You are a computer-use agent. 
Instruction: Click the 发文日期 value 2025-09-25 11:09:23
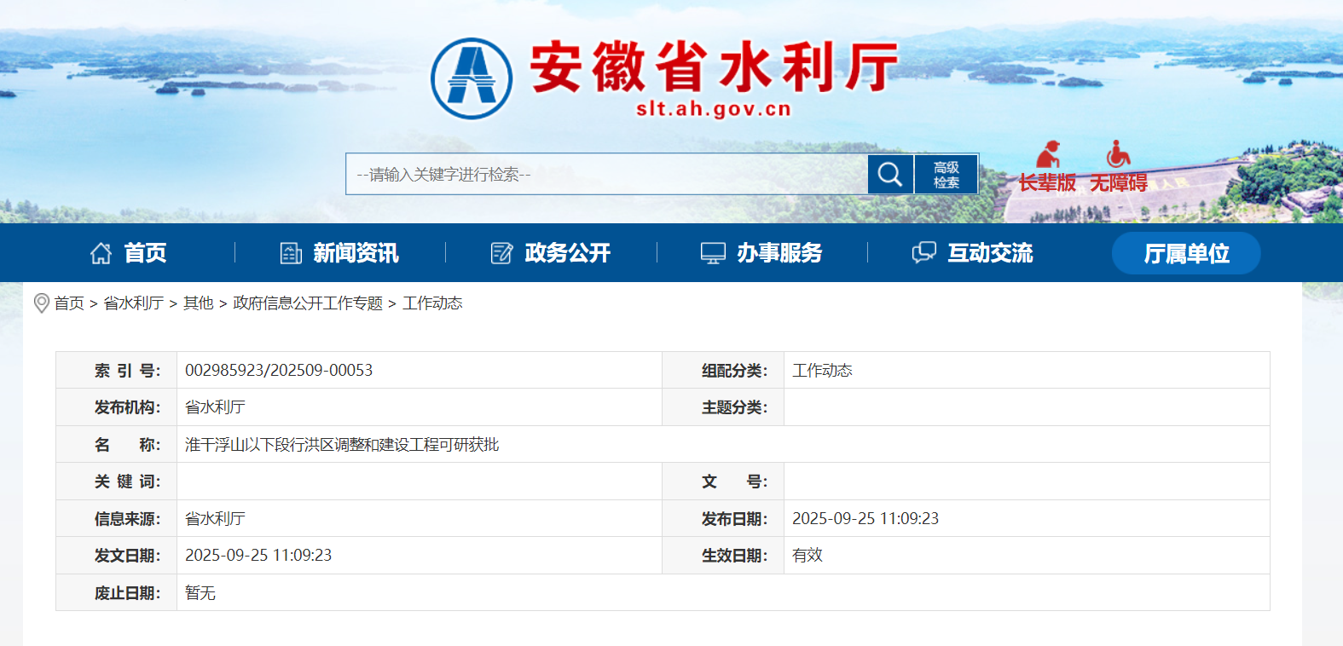click(x=258, y=556)
